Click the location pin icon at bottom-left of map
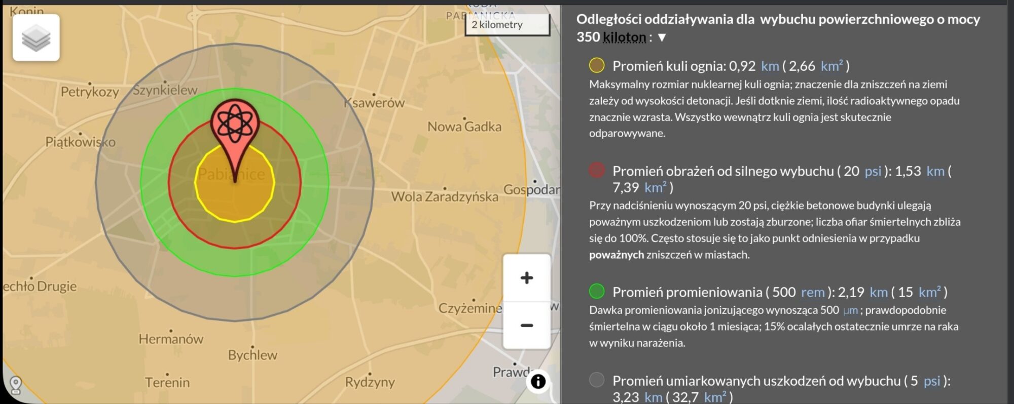The height and width of the screenshot is (404, 1014). click(16, 385)
